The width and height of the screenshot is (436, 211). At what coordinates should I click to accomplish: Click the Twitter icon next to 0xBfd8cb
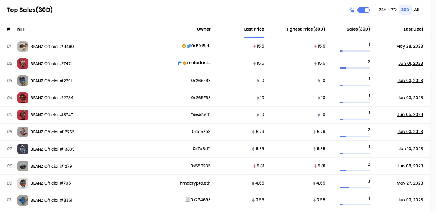click(x=189, y=46)
